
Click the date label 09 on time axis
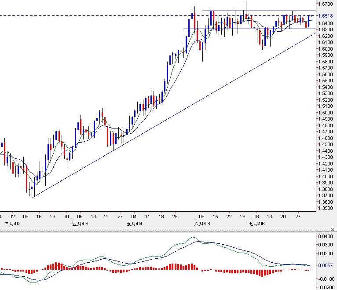coord(26,217)
